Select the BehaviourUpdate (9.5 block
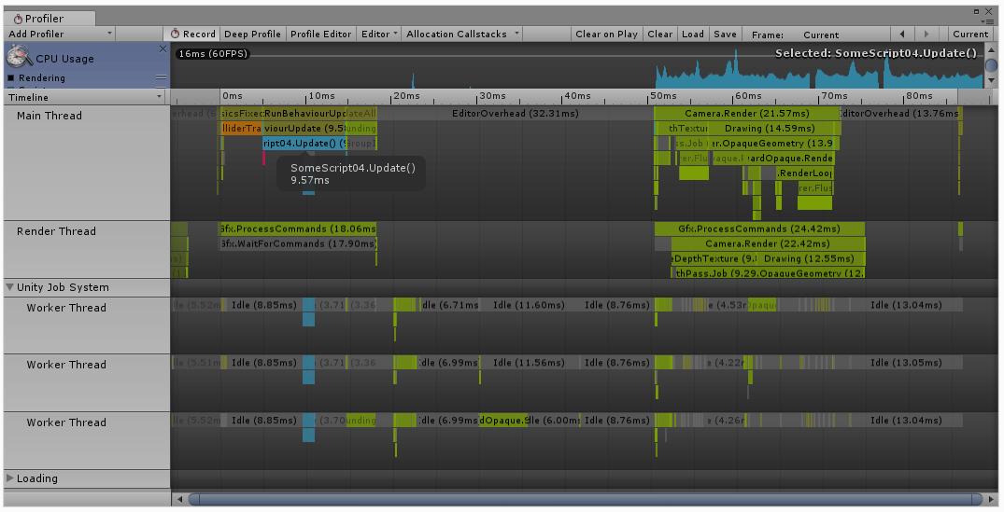This screenshot has height=512, width=1004. tap(304, 129)
